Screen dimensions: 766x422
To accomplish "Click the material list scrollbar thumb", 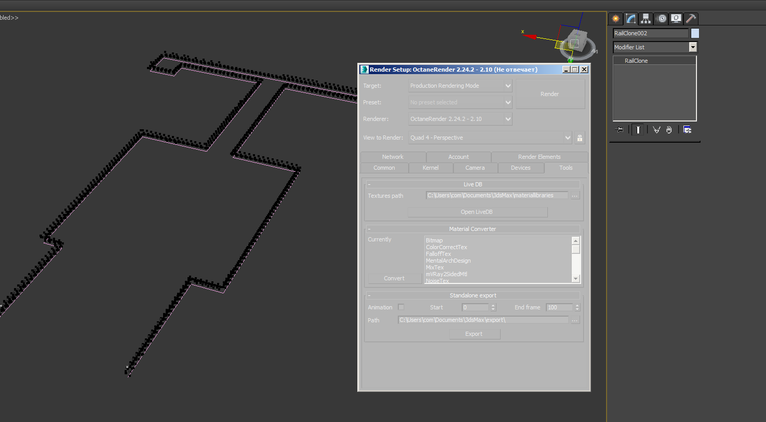I will click(x=575, y=249).
